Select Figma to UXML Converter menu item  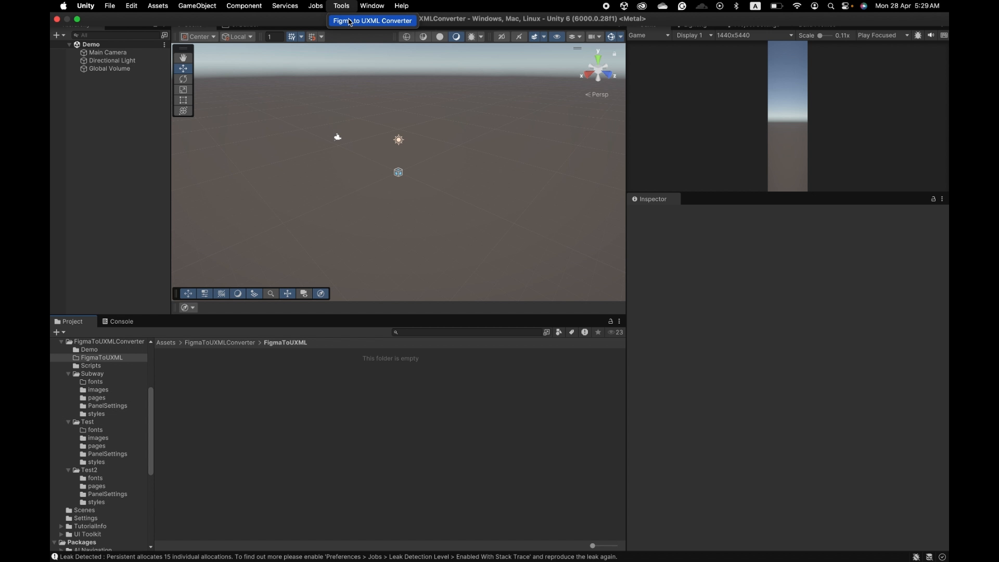[x=372, y=21]
